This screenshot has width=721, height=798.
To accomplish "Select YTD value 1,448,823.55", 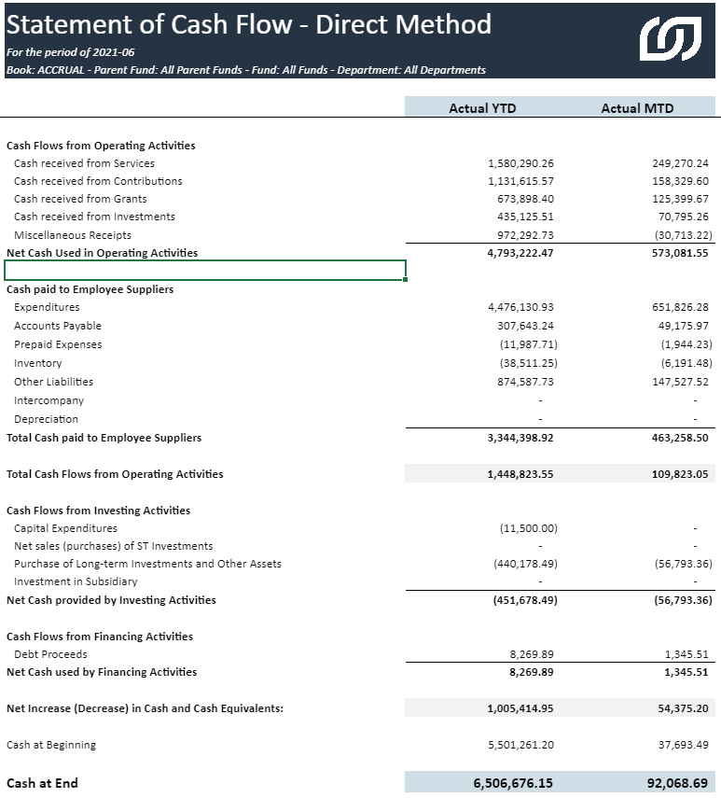I will [x=520, y=474].
